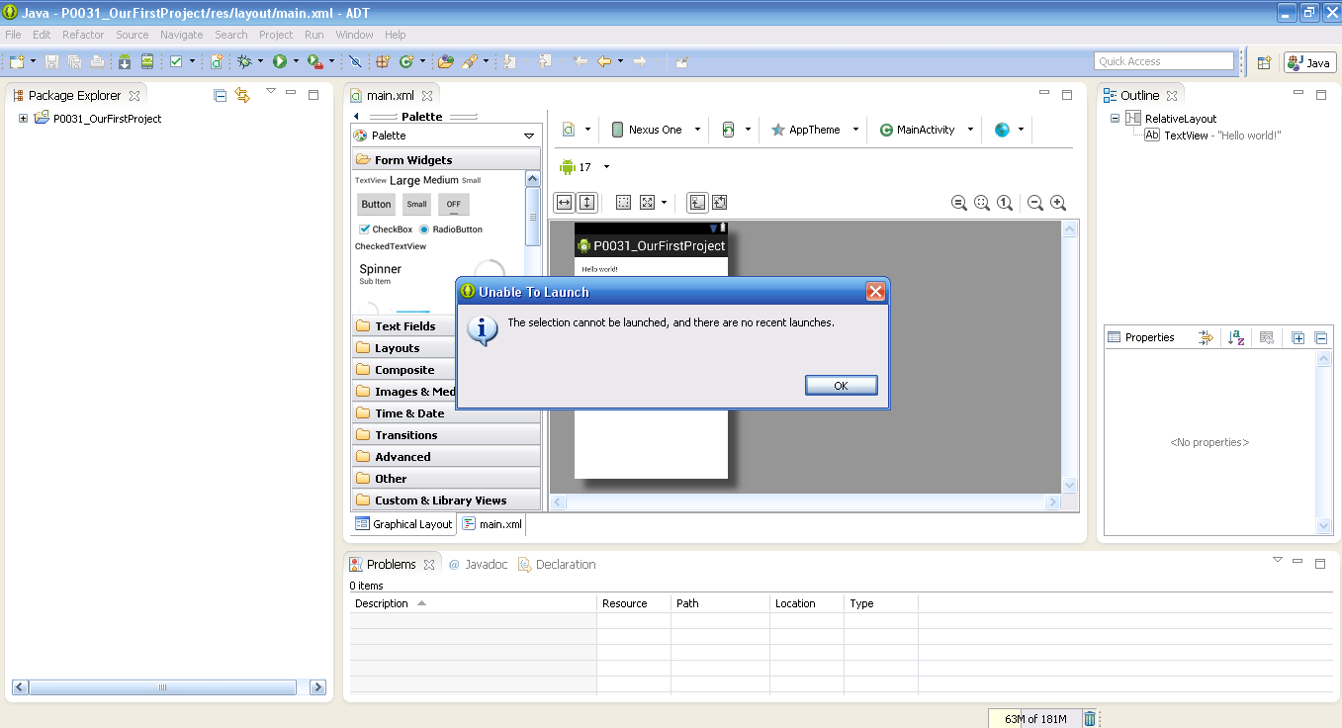Click the Quick Access search field
This screenshot has height=728, width=1342.
(x=1164, y=61)
